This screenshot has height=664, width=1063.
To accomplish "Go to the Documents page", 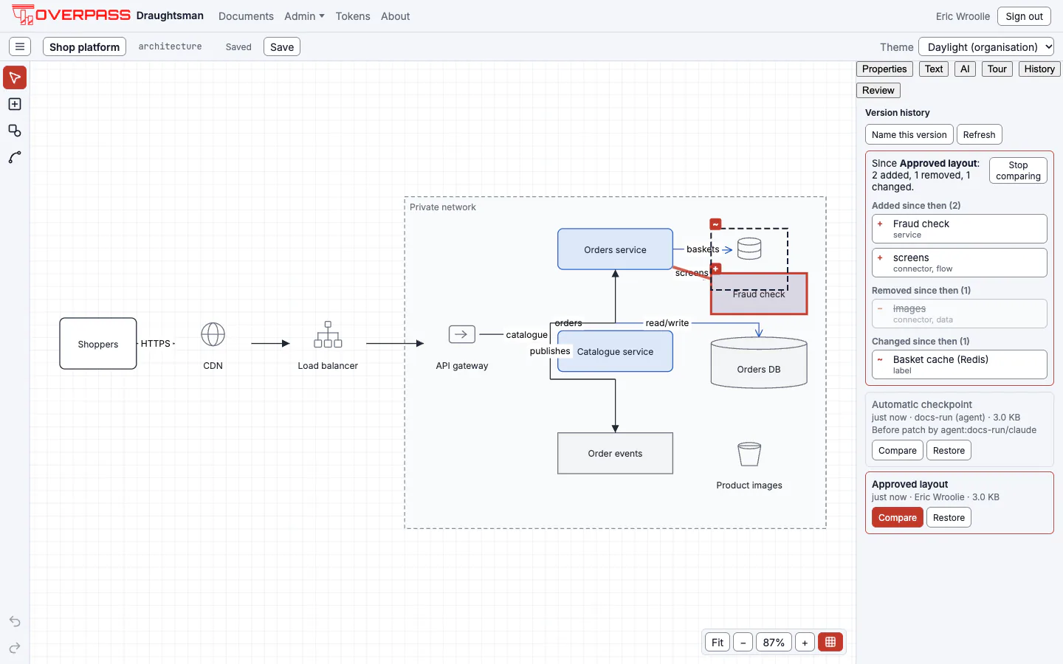I will tap(246, 16).
